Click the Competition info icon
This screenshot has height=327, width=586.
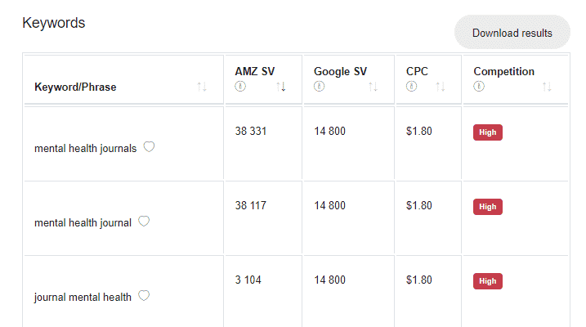479,87
